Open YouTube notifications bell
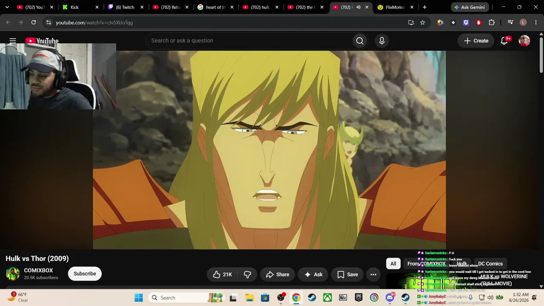The width and height of the screenshot is (544, 306). point(504,41)
